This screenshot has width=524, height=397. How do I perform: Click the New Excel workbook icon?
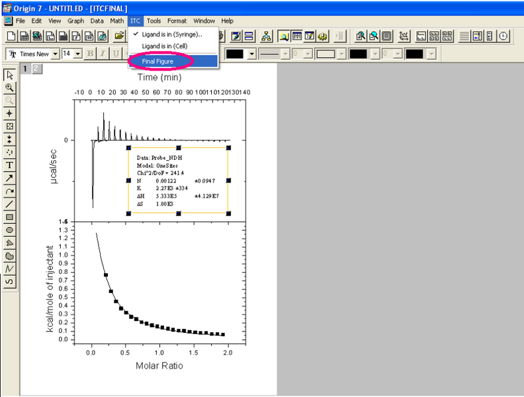tap(37, 36)
